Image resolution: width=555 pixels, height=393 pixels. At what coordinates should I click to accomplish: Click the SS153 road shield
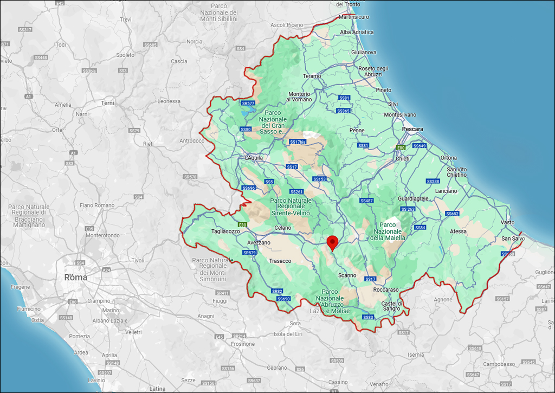pyautogui.click(x=319, y=179)
